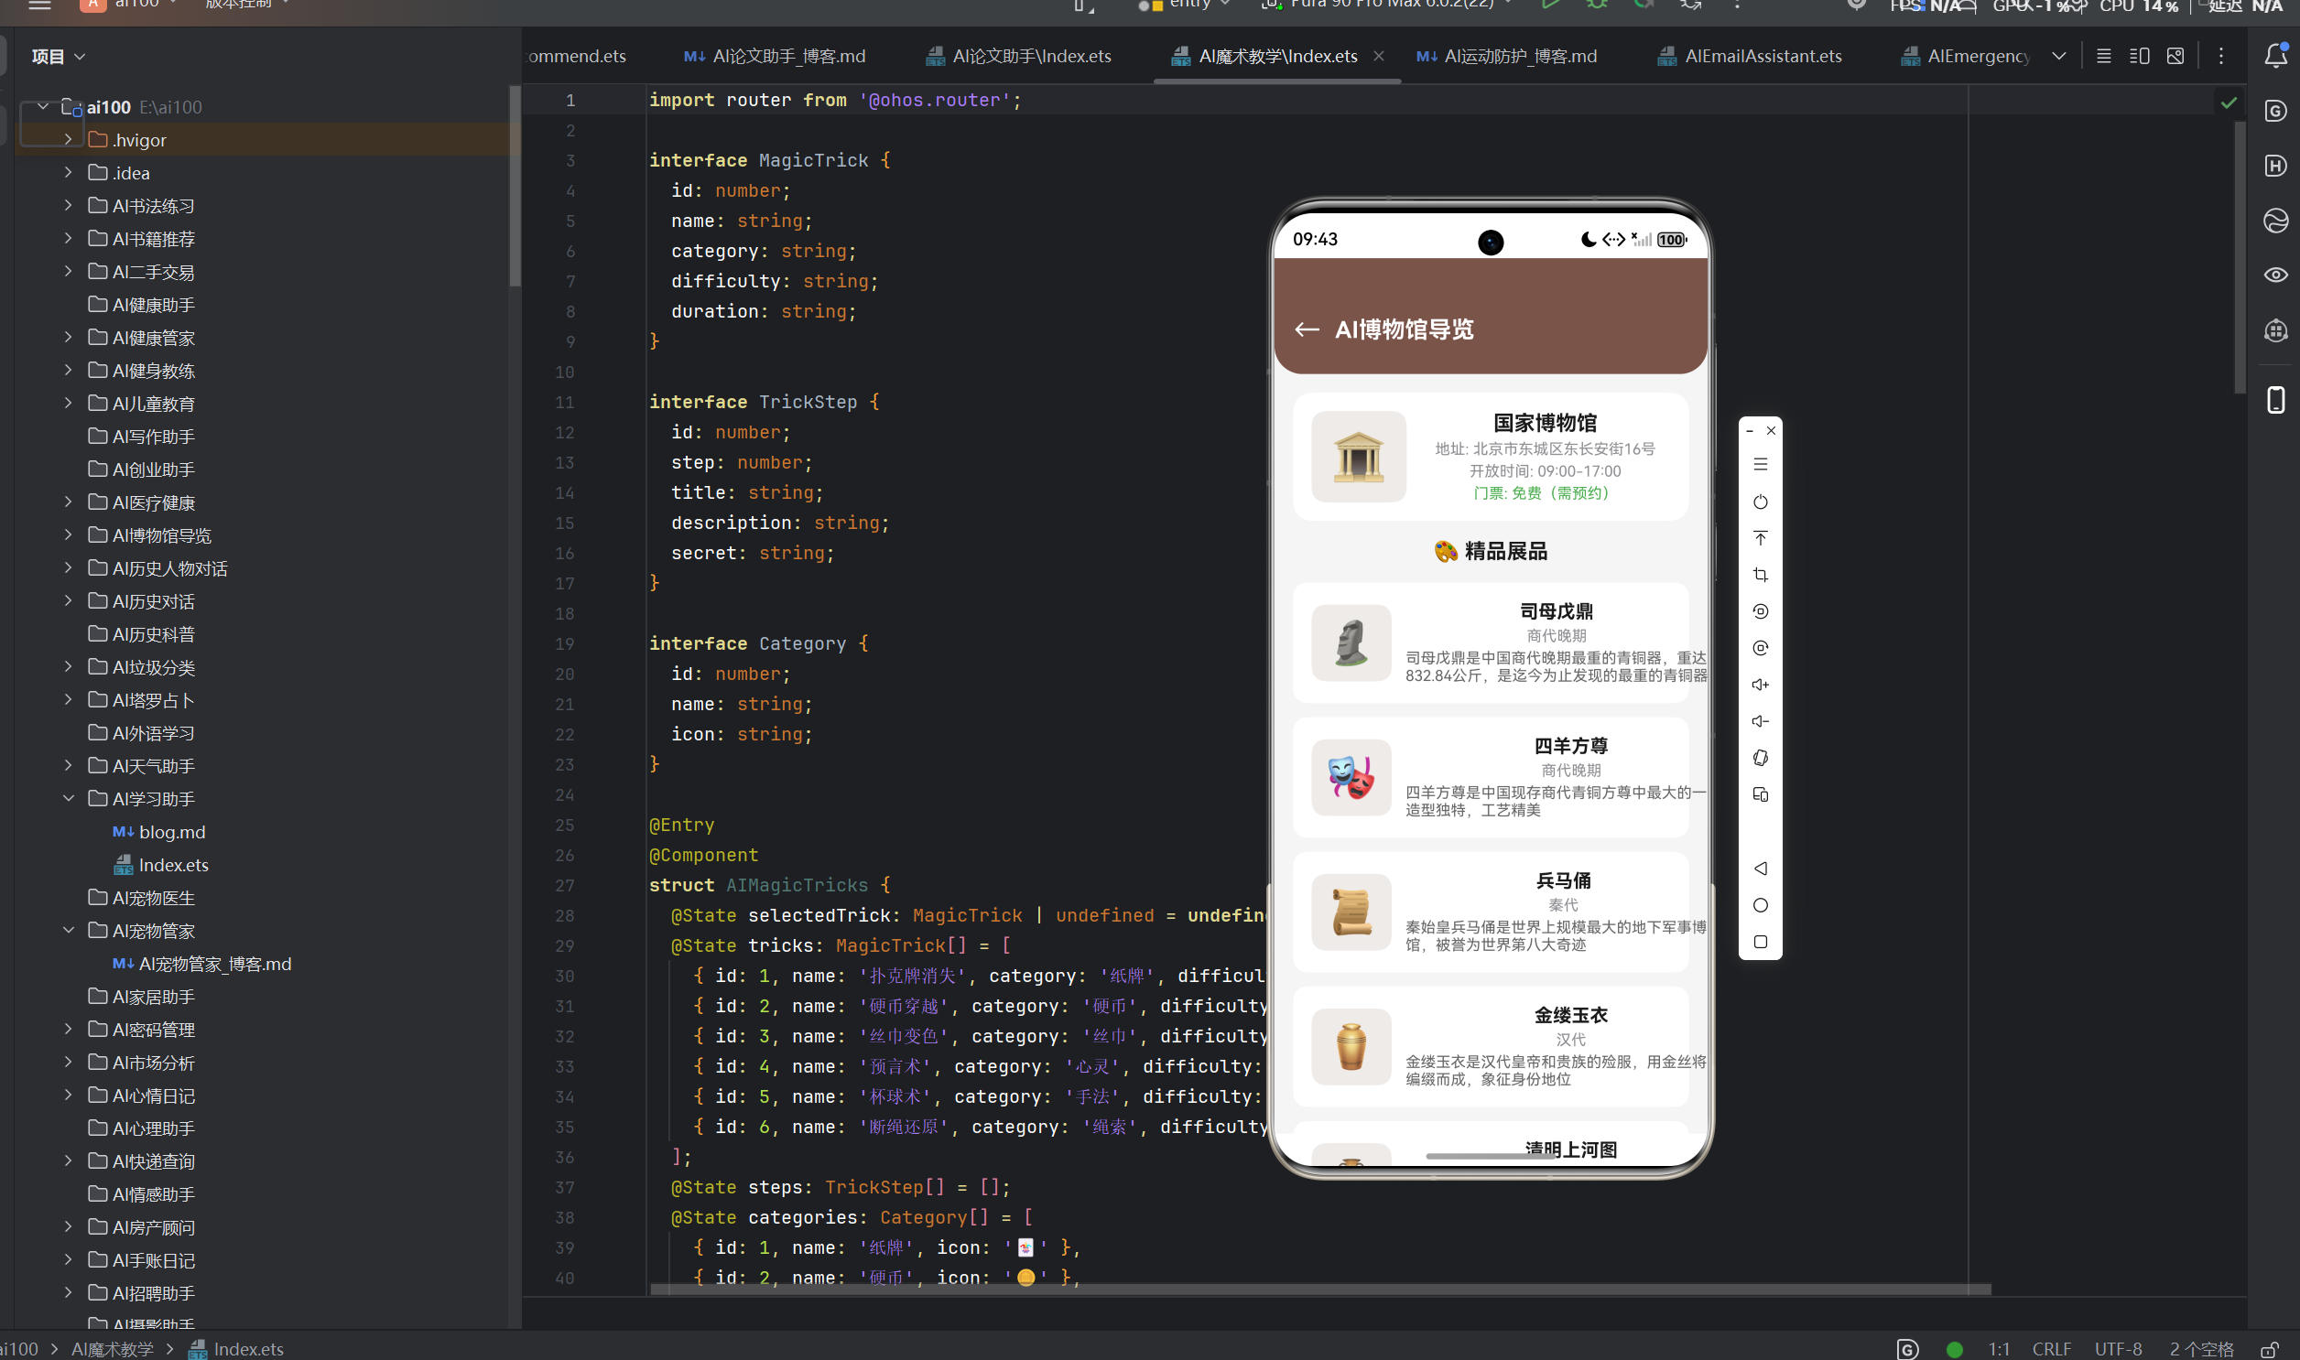Click the green inspection checkmark in editor

2229,103
